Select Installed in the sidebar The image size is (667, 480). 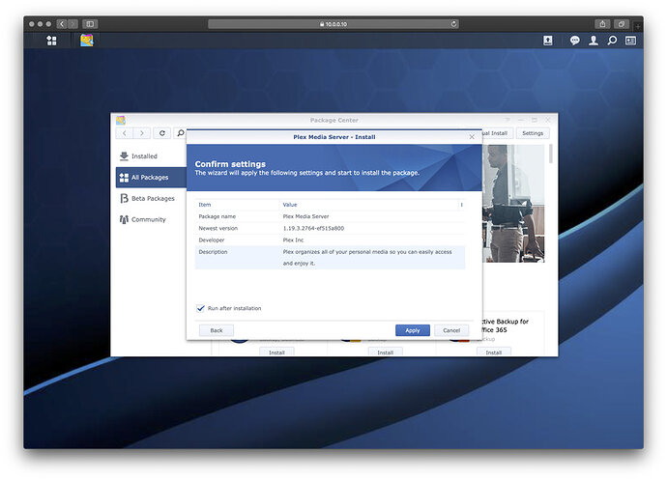(151, 156)
